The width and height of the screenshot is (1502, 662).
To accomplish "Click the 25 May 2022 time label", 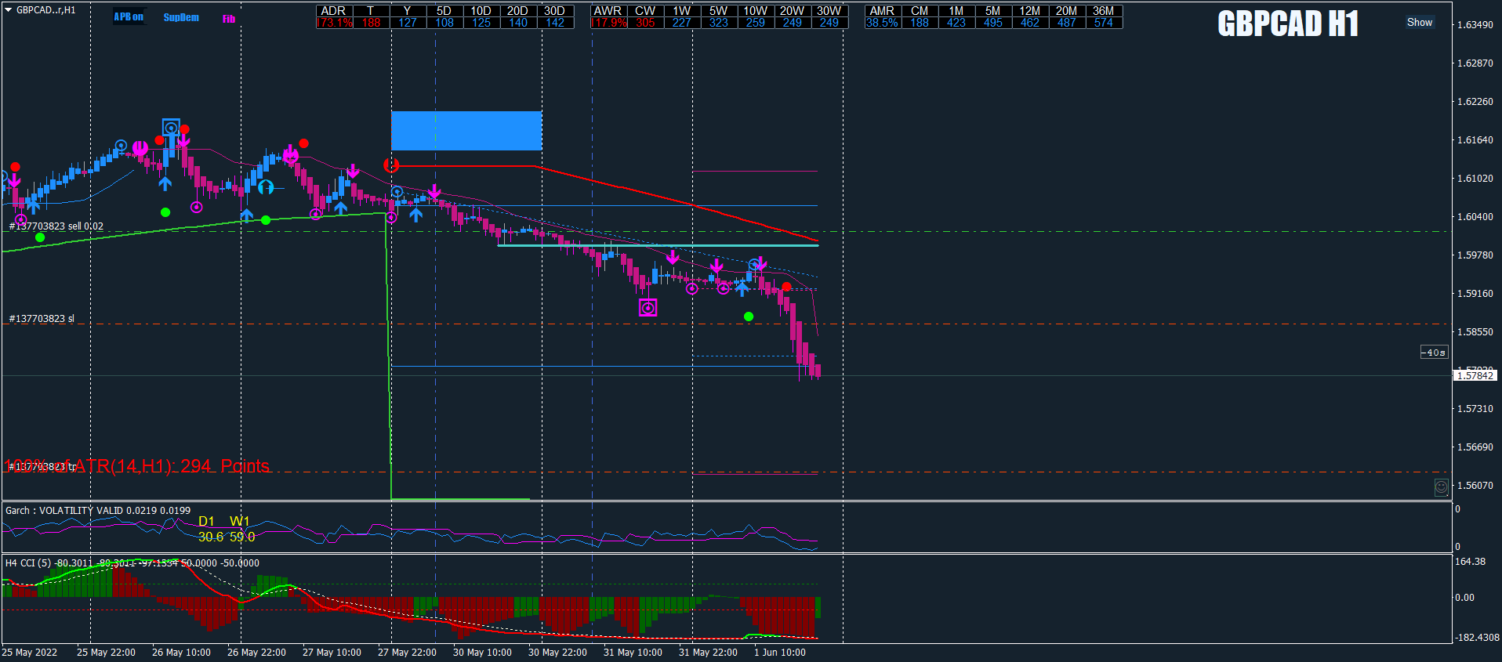I will (30, 653).
